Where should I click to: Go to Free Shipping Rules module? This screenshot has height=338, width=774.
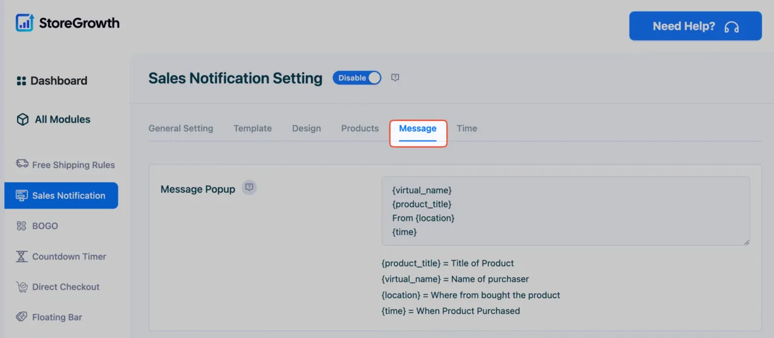[65, 164]
